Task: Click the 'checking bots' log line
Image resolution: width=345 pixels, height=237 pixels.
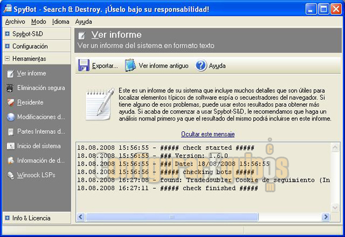Action: point(166,172)
